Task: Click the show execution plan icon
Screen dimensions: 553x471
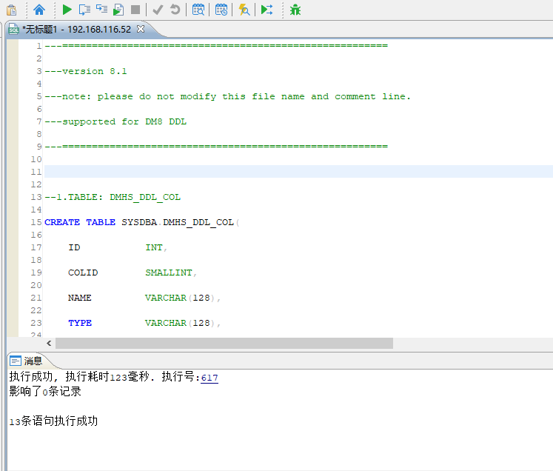Action: (x=84, y=10)
